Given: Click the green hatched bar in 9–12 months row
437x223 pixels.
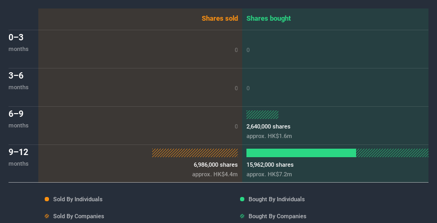Looking at the screenshot, I should click(x=392, y=153).
